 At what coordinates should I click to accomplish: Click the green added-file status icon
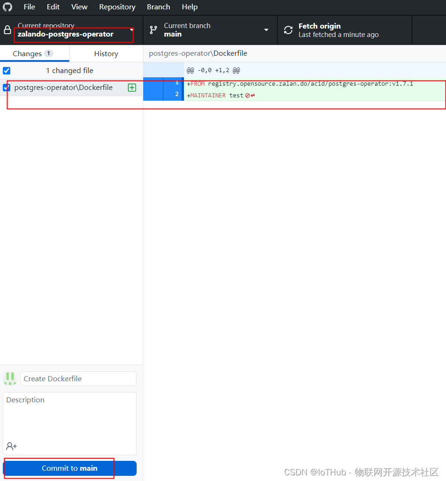tap(132, 88)
